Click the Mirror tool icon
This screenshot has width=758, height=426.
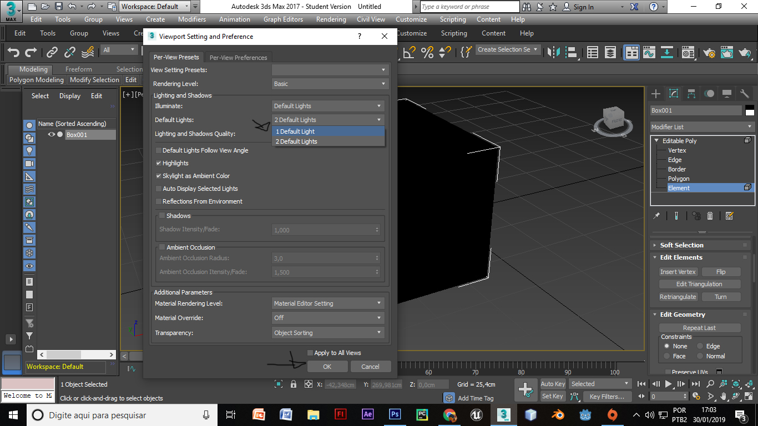coord(553,53)
